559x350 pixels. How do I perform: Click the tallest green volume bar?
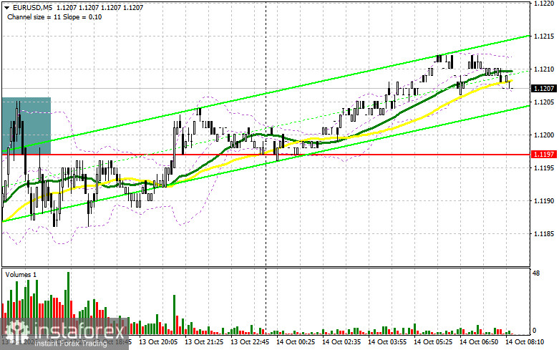69,303
